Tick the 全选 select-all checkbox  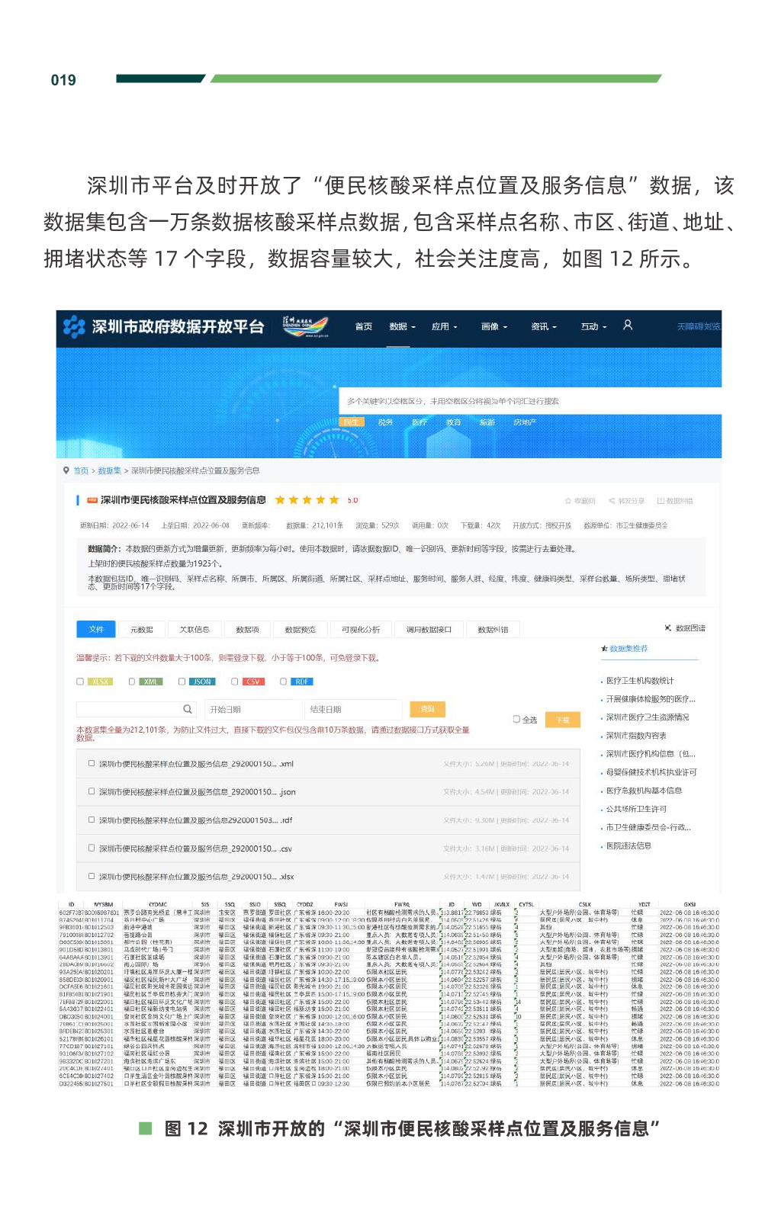[516, 719]
